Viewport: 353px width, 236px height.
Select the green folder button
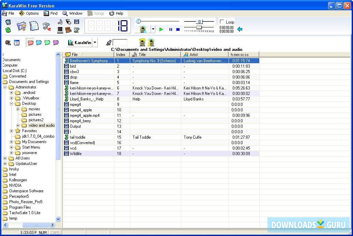point(47,43)
